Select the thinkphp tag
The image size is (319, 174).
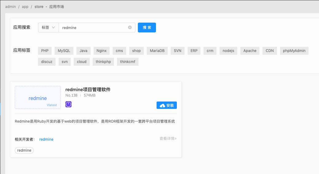pos(103,61)
